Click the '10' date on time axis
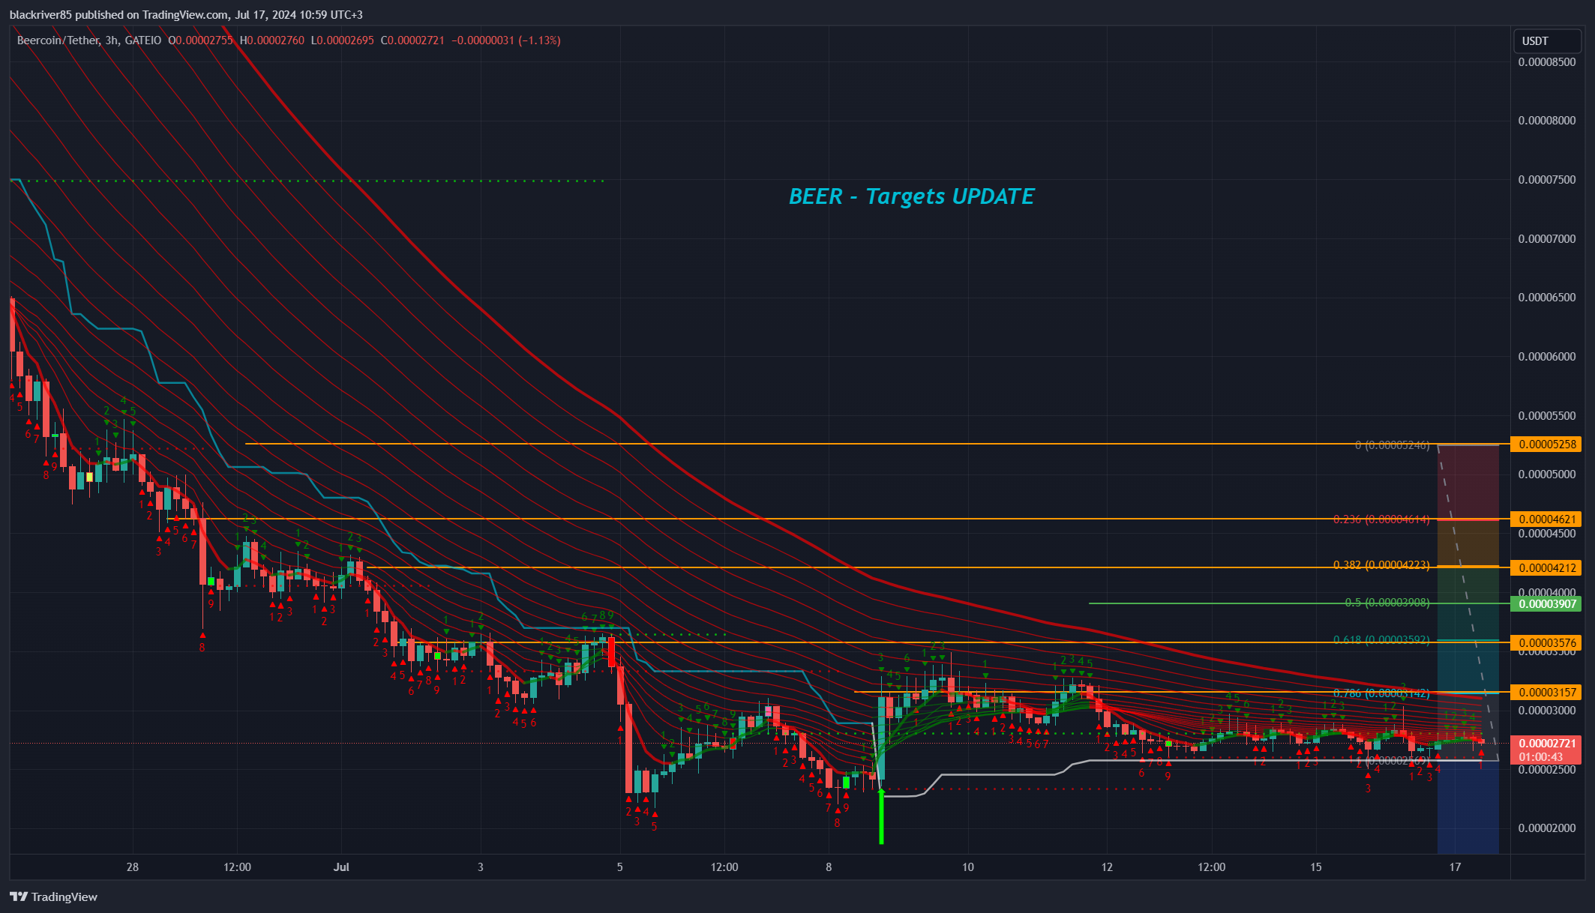The image size is (1595, 913). click(x=968, y=867)
